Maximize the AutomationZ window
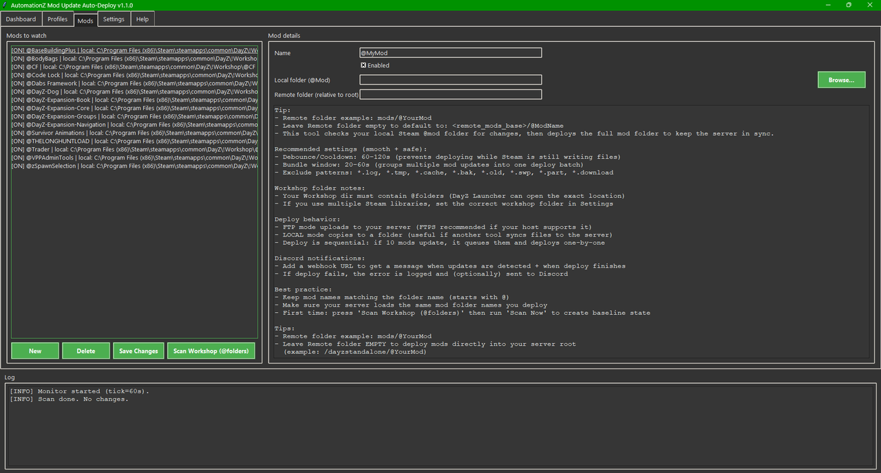881x473 pixels. [849, 5]
